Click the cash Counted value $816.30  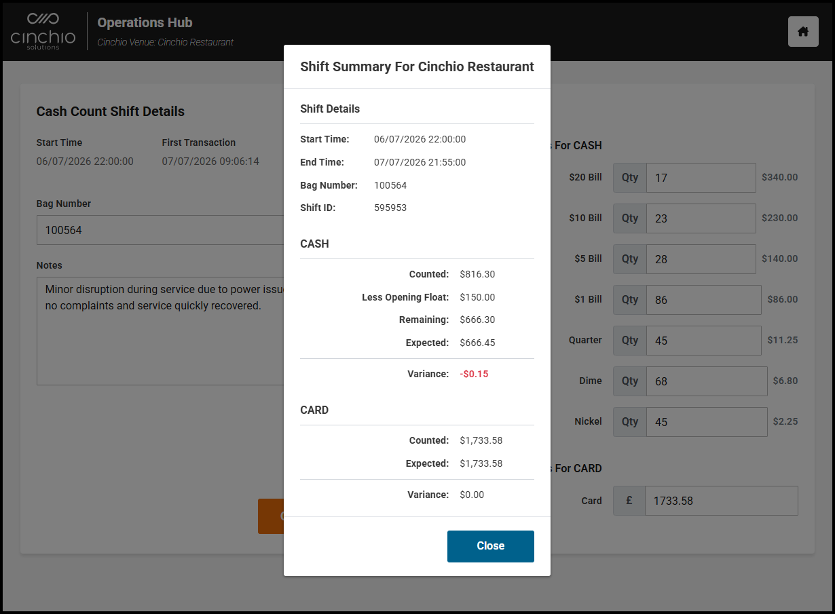pyautogui.click(x=477, y=274)
